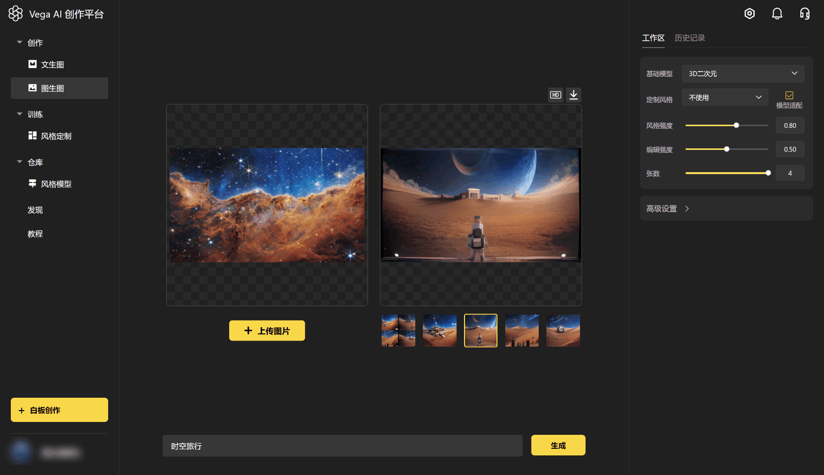Viewport: 824px width, 475px height.
Task: Click the blurred user avatar
Action: pyautogui.click(x=21, y=451)
